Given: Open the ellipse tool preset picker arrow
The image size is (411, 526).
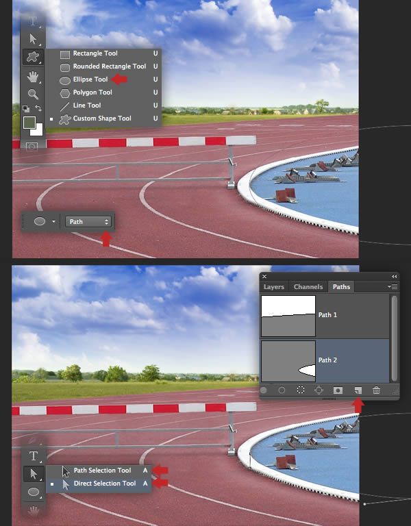Looking at the screenshot, I should point(53,221).
